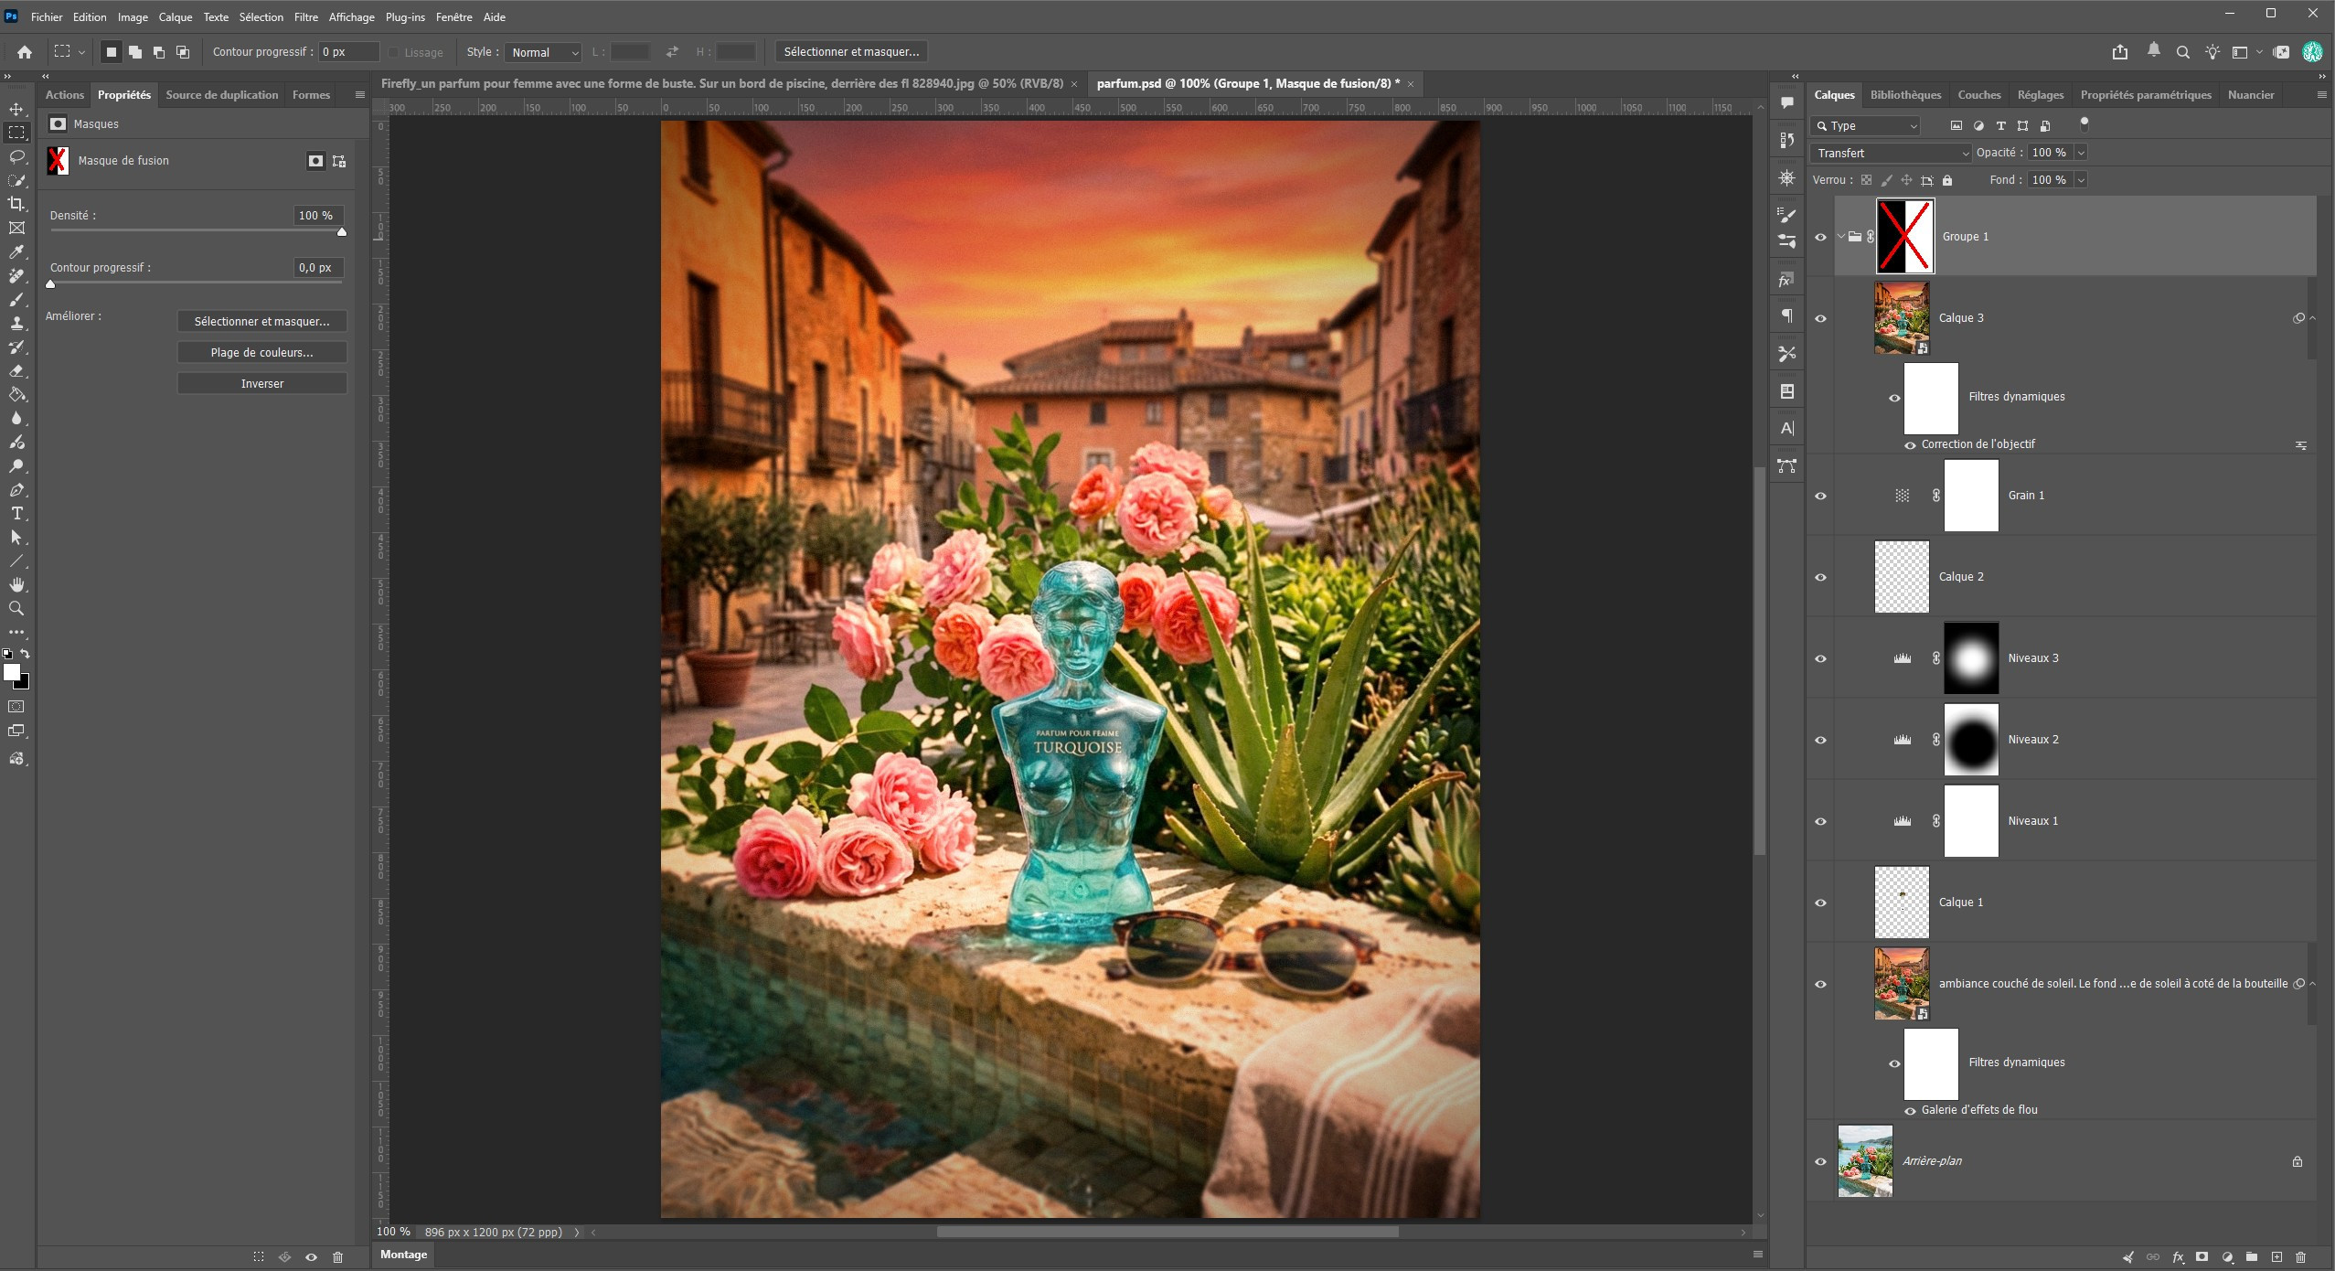Collapse the Groupe 1 folder chevron
The width and height of the screenshot is (2335, 1271).
pos(1840,237)
